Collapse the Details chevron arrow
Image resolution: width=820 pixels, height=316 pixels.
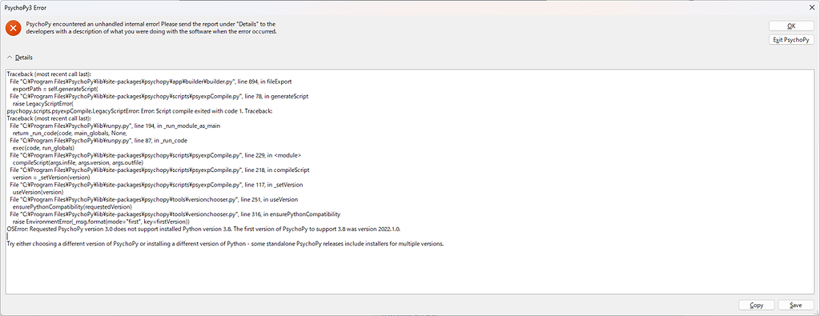point(10,57)
